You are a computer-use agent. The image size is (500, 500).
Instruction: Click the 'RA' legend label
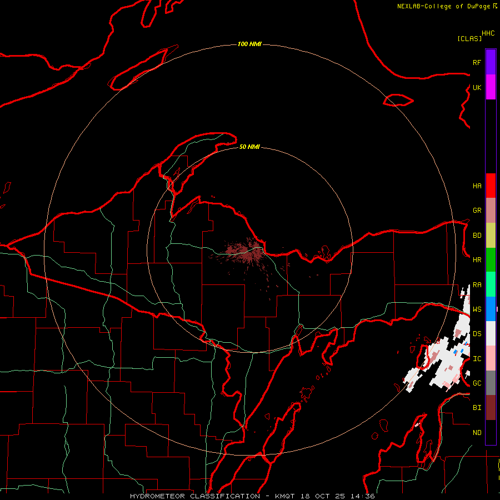coord(477,285)
